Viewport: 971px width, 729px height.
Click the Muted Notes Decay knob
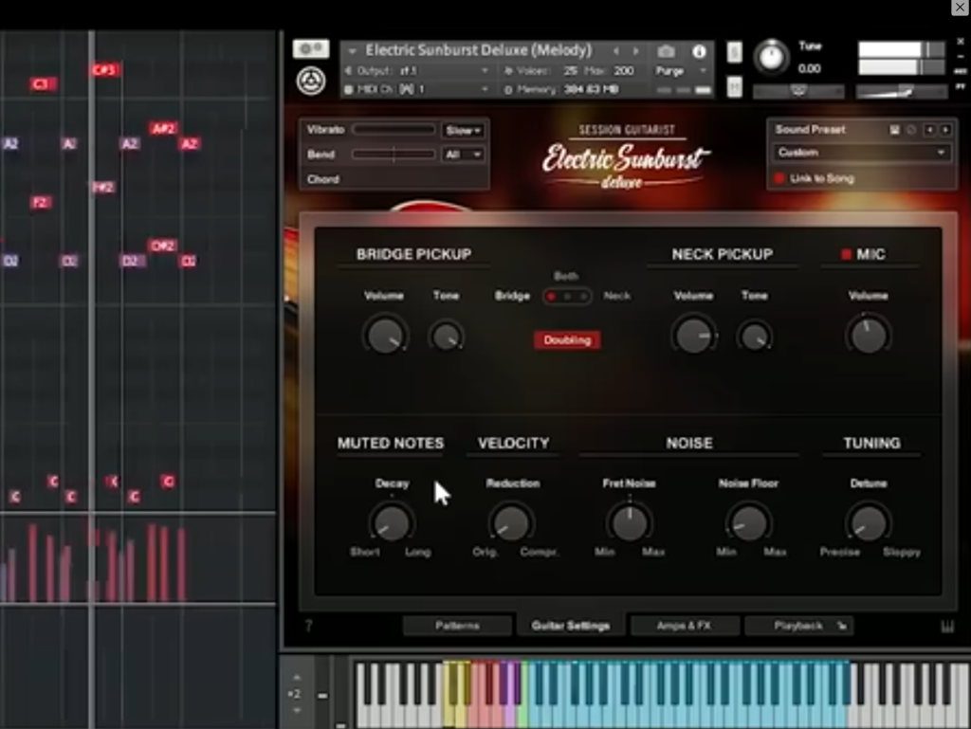(392, 523)
